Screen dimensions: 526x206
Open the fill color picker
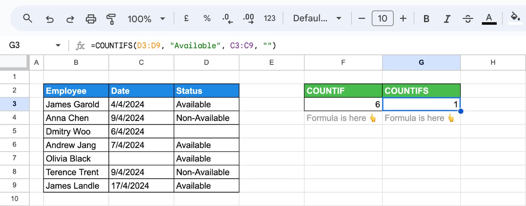[515, 18]
